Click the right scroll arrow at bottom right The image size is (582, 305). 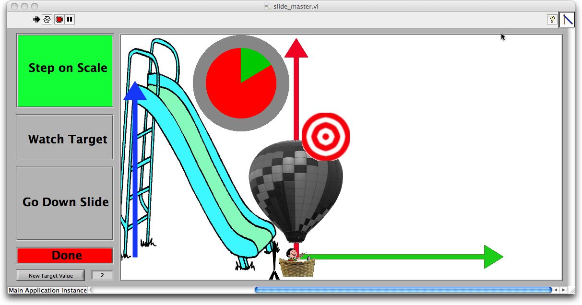point(564,290)
